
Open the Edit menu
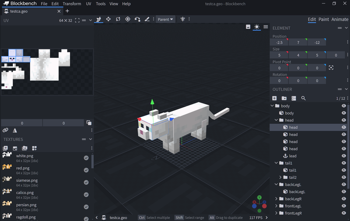(55, 4)
